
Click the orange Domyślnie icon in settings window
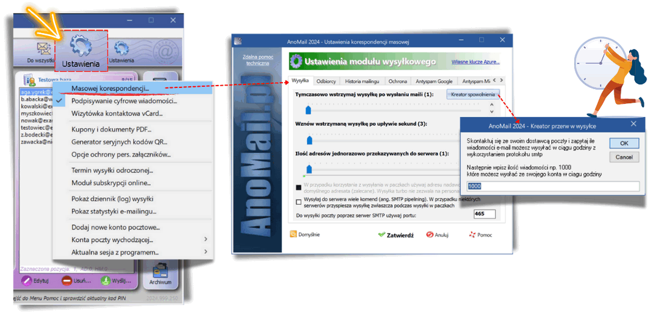[x=293, y=234]
